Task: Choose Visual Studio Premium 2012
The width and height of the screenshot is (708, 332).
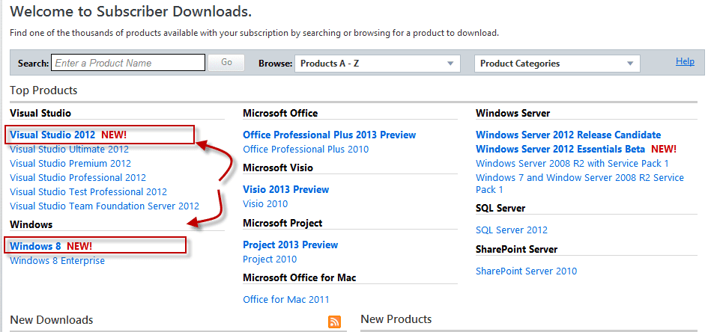Action: [x=70, y=164]
